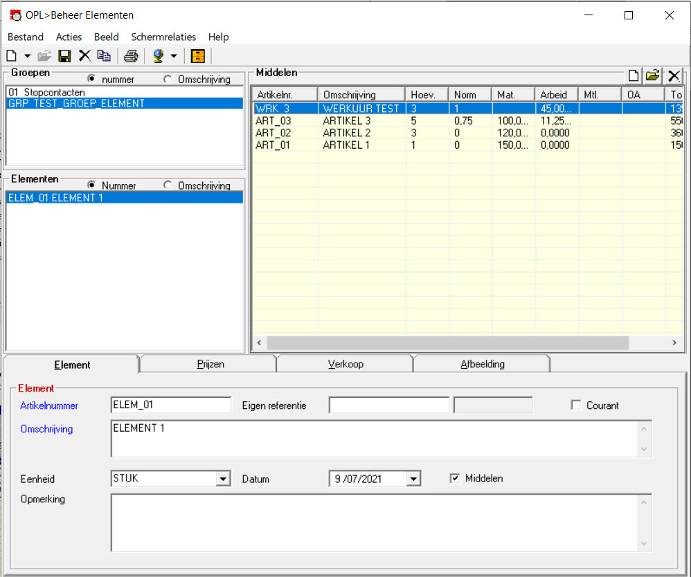691x577 pixels.
Task: Click the Omschrijving column header in Middelen
Action: click(x=361, y=95)
